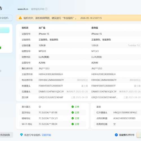Click the green check icon in the 蓝牙地址 row

tap(72, 113)
